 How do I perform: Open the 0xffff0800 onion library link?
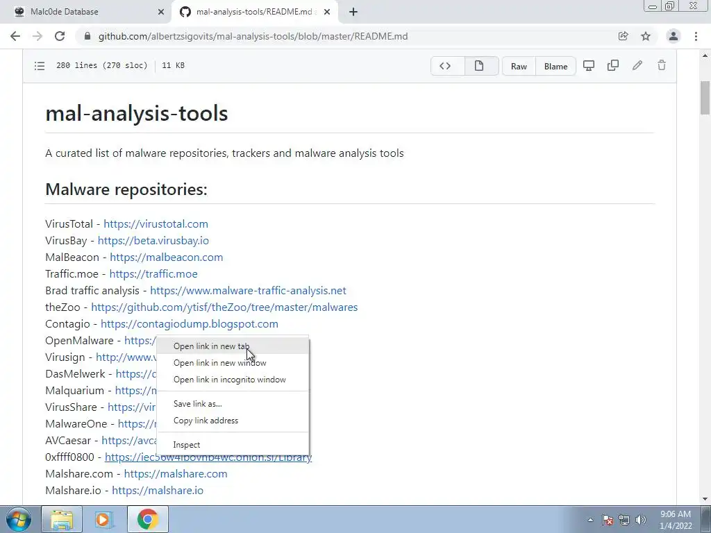point(208,458)
